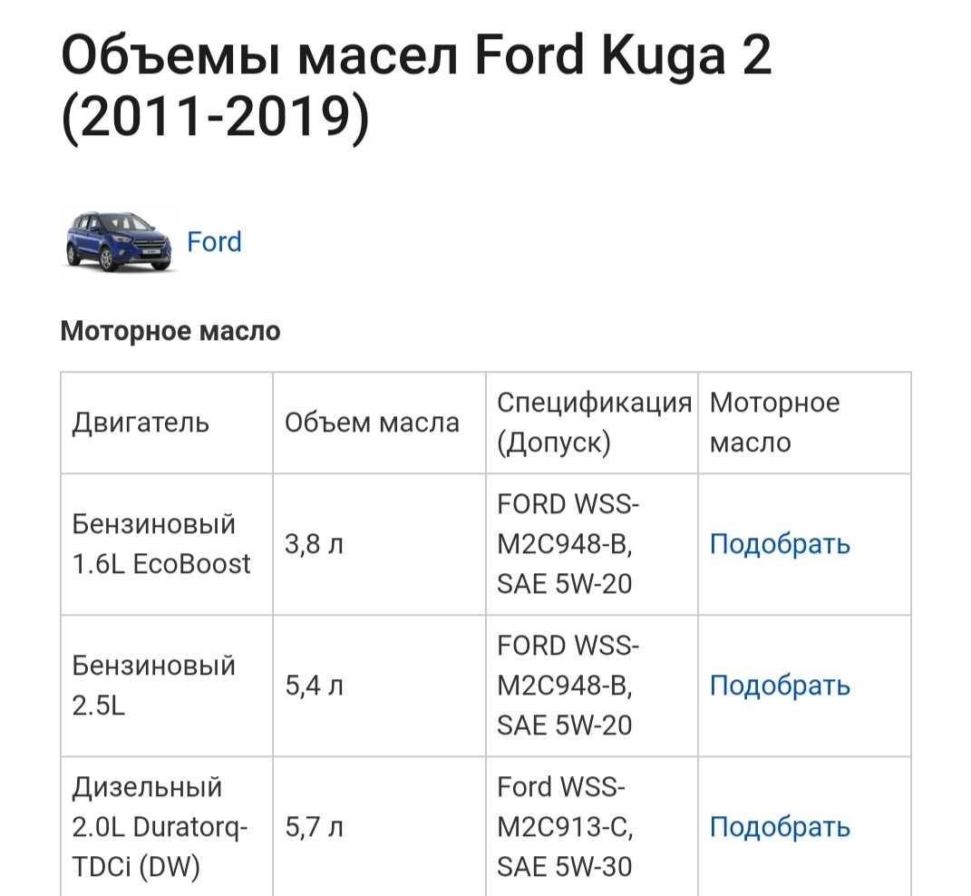Click the 3,8 л oil volume cell
971x896 pixels.
click(x=314, y=544)
